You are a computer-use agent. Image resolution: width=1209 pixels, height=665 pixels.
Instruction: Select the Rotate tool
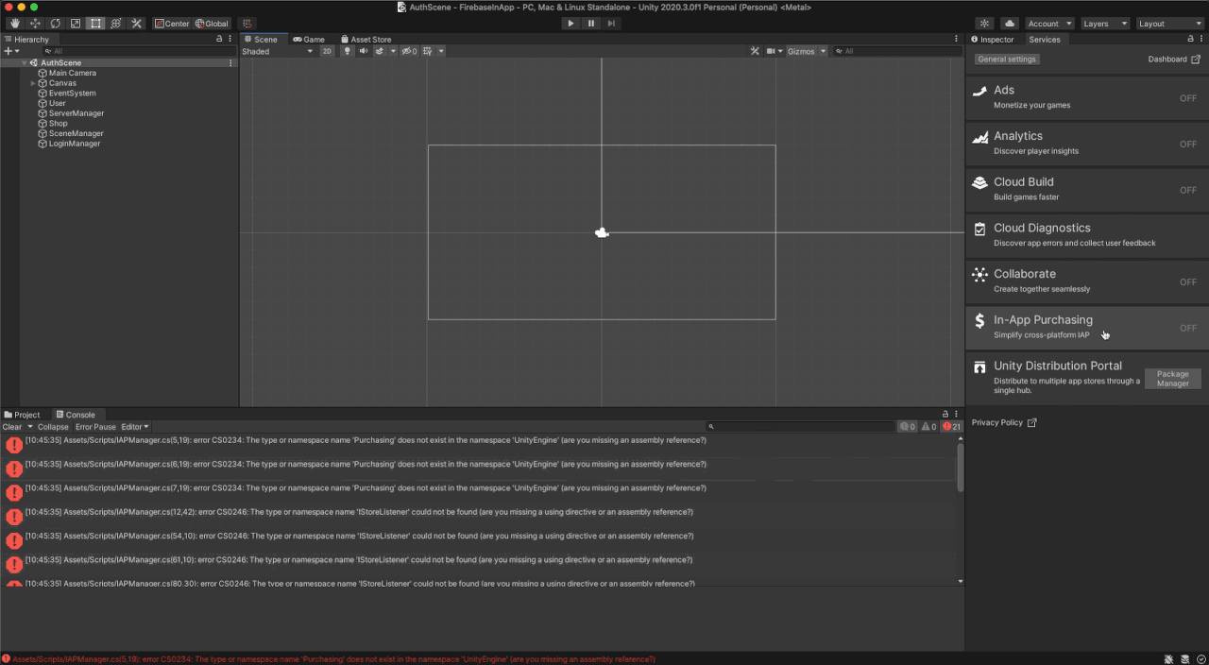(x=55, y=23)
